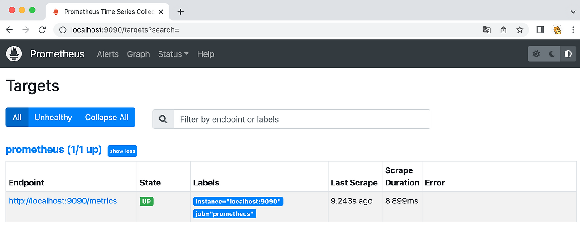
Task: Collapse prometheus pool with show less
Action: click(x=122, y=151)
